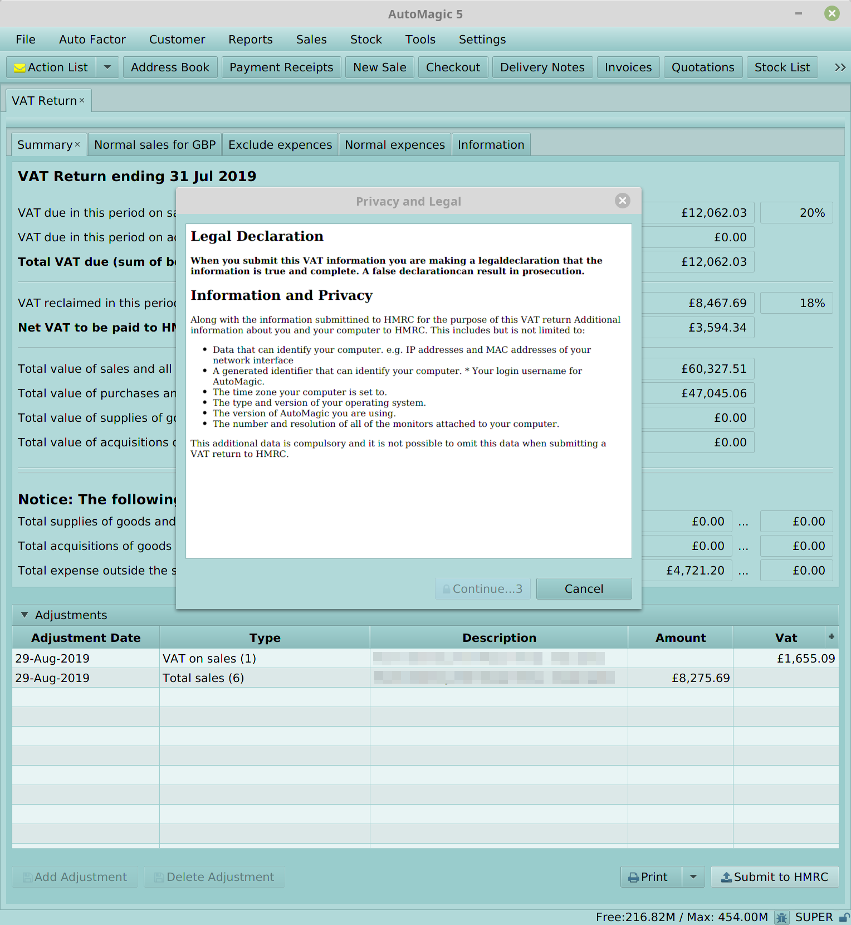Open the Information tab

click(x=491, y=145)
